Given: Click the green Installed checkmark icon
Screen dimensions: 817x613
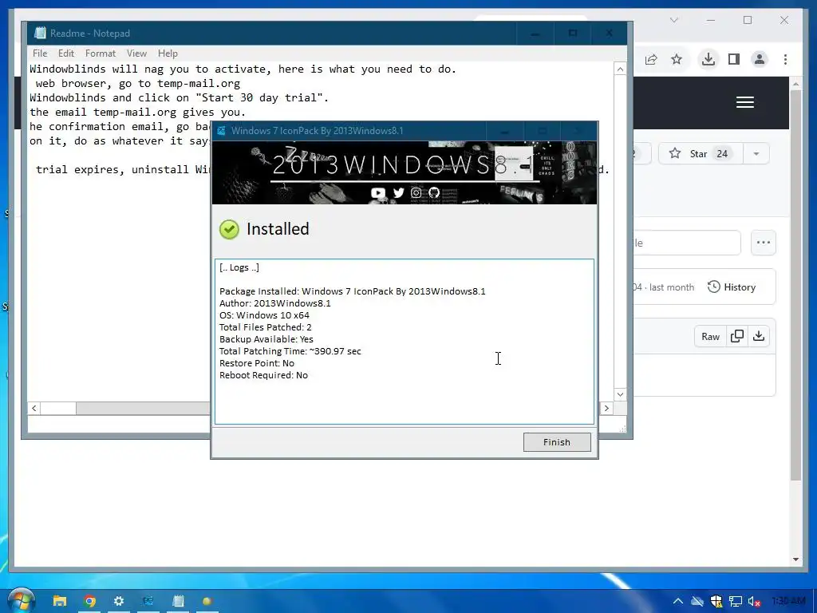Looking at the screenshot, I should tap(229, 229).
